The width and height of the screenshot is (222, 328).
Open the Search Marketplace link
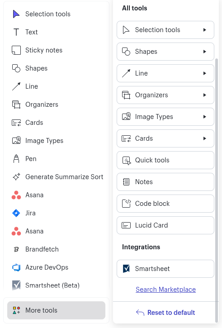[165, 290]
